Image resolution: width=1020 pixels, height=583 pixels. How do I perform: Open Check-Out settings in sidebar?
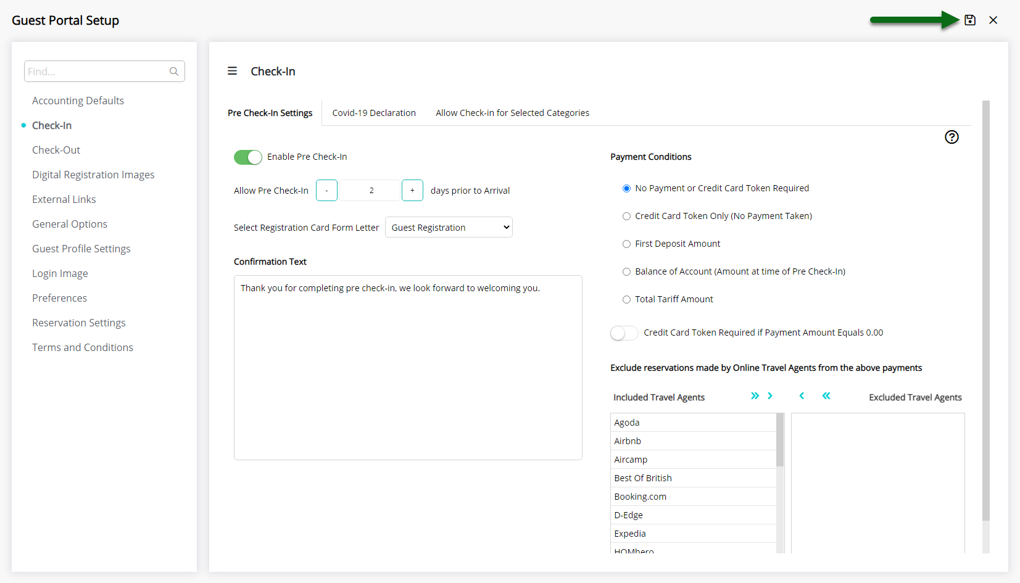[x=56, y=150]
